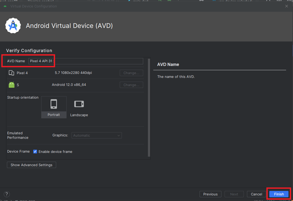Open the Graphics dropdown

(x=97, y=135)
